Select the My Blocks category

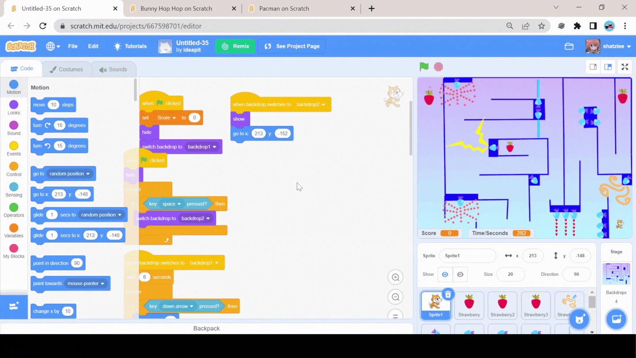pos(14,251)
